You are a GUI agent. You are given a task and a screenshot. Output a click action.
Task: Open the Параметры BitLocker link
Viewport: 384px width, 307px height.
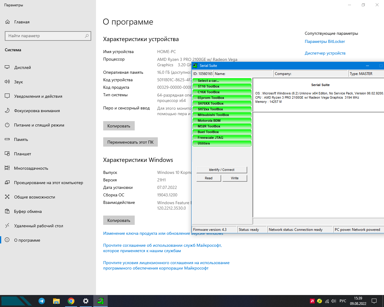[x=325, y=42]
